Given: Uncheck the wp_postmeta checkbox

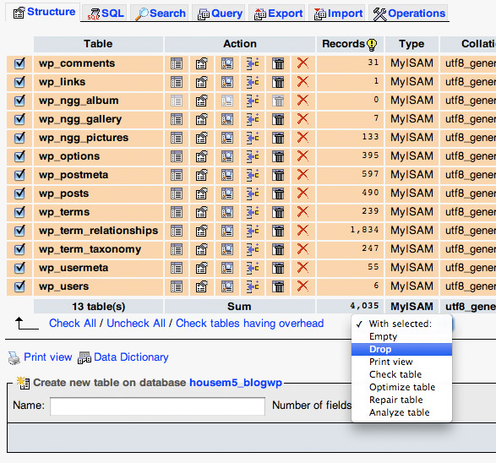Looking at the screenshot, I should tap(19, 175).
